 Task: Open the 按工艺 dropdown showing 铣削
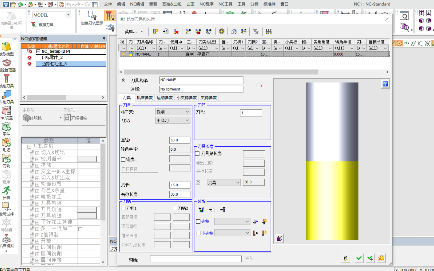pos(173,112)
